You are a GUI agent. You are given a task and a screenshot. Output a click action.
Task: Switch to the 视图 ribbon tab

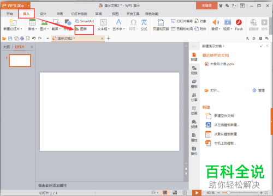coord(115,14)
